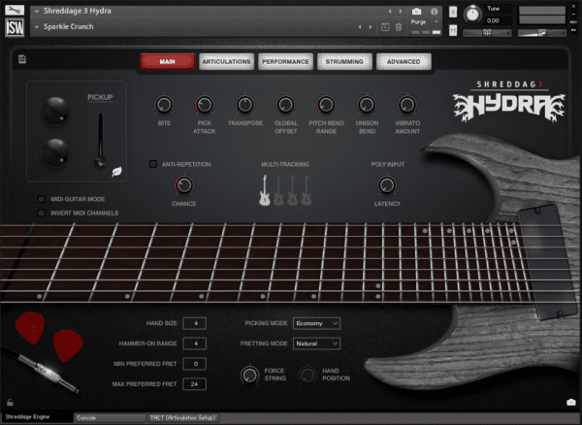
Task: Click the camera icon at the bottom right
Action: (x=571, y=403)
